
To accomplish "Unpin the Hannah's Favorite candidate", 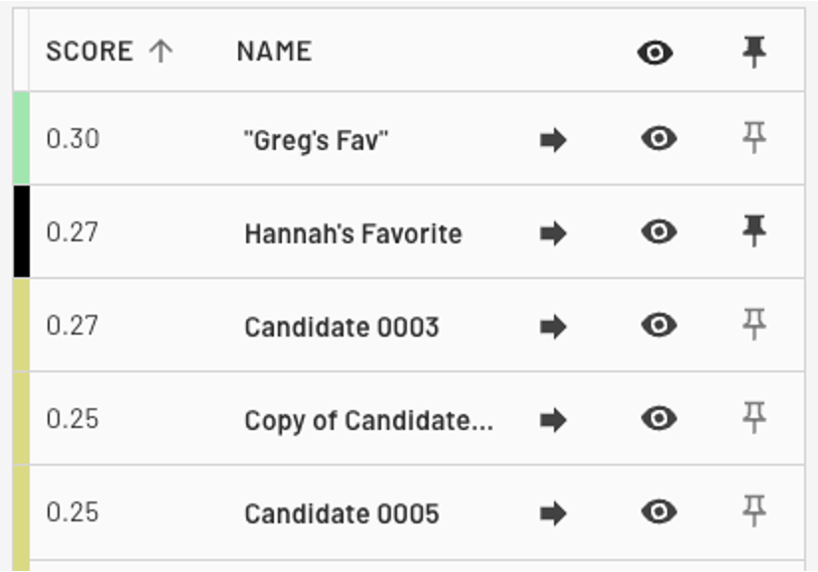I will [754, 230].
